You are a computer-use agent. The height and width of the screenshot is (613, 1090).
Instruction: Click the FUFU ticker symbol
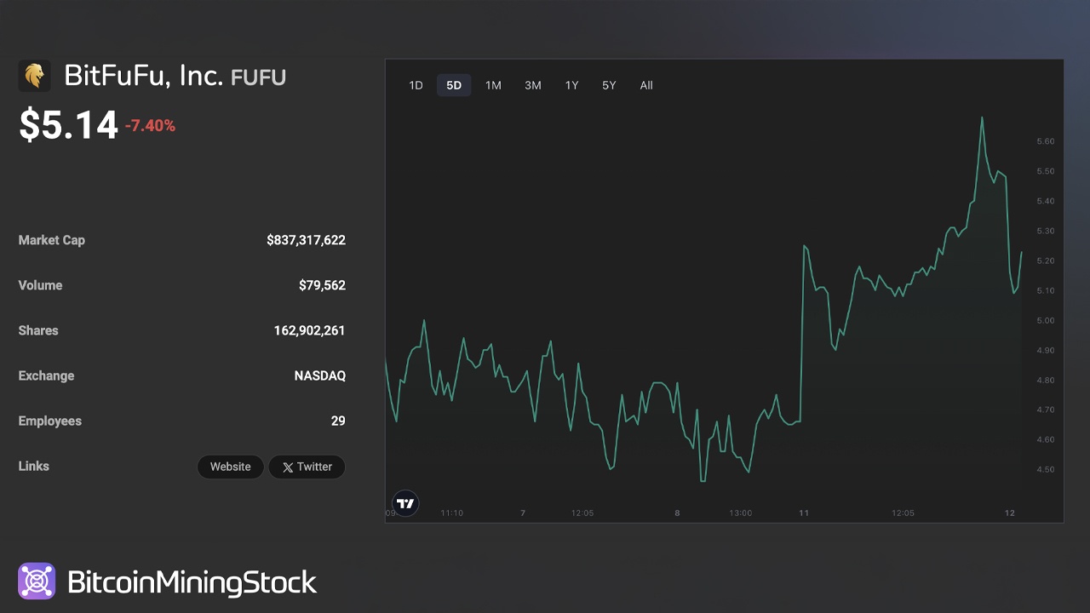(260, 77)
